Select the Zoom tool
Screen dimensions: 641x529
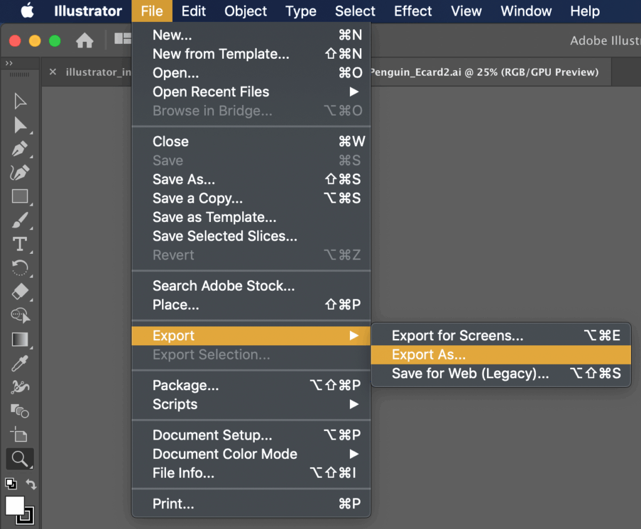19,459
